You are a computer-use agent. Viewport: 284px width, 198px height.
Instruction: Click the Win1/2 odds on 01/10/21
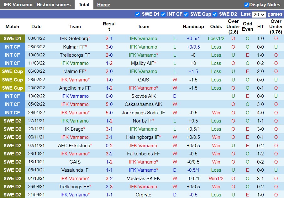pos(216,179)
